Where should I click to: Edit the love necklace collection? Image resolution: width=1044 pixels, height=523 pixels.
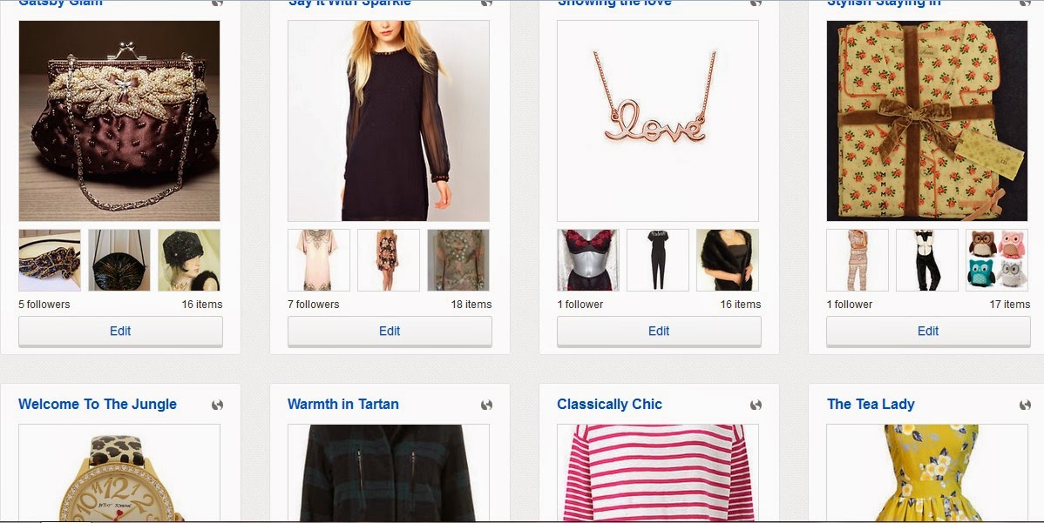click(659, 331)
